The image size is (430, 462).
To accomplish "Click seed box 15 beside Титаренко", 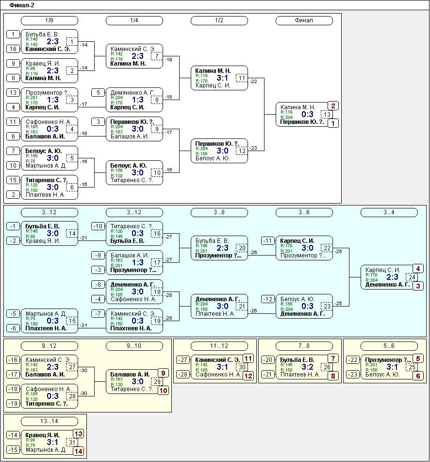I will coord(13,180).
